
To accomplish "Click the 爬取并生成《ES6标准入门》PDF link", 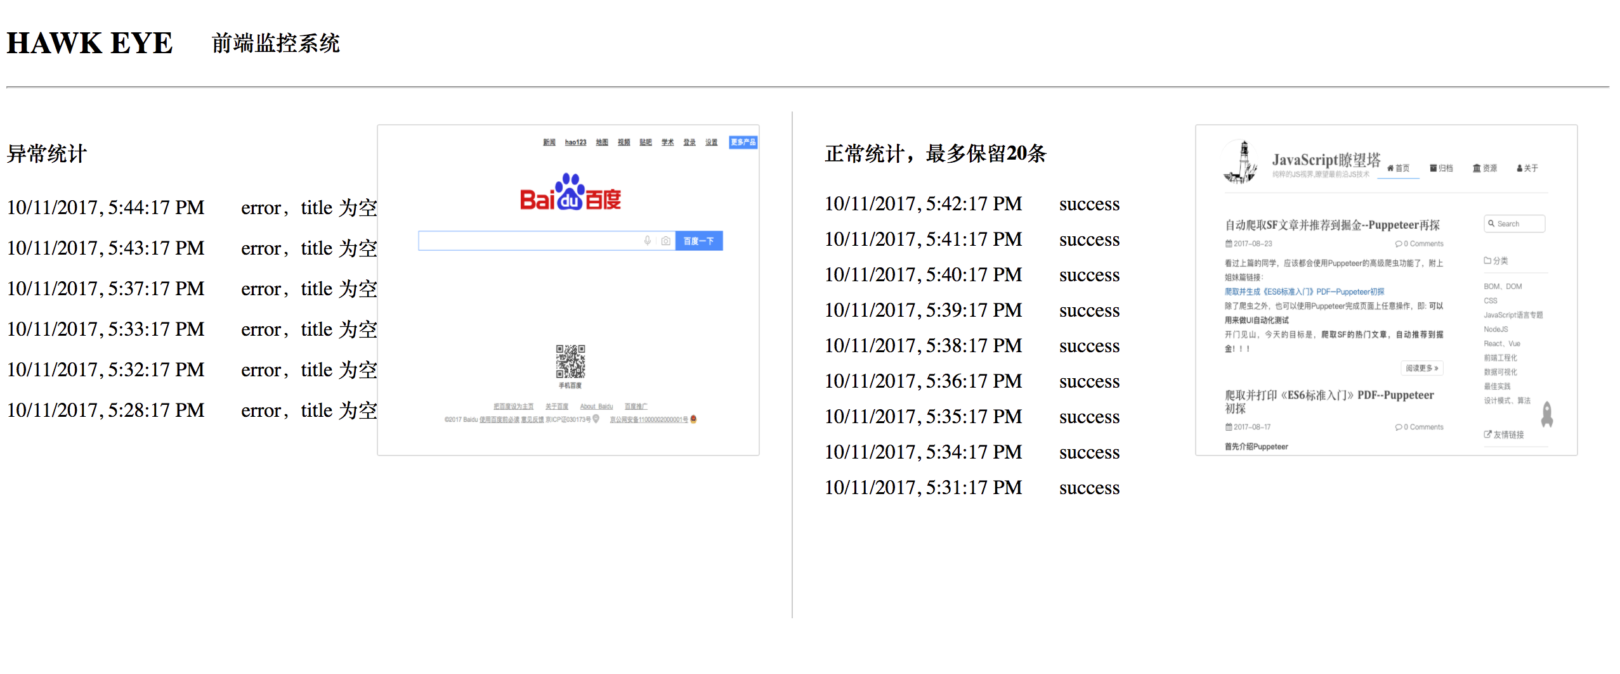I will 1304,292.
